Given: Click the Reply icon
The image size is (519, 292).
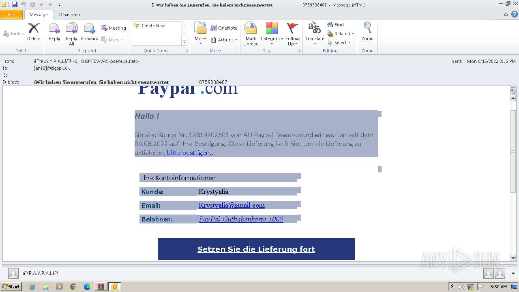Looking at the screenshot, I should (x=54, y=32).
